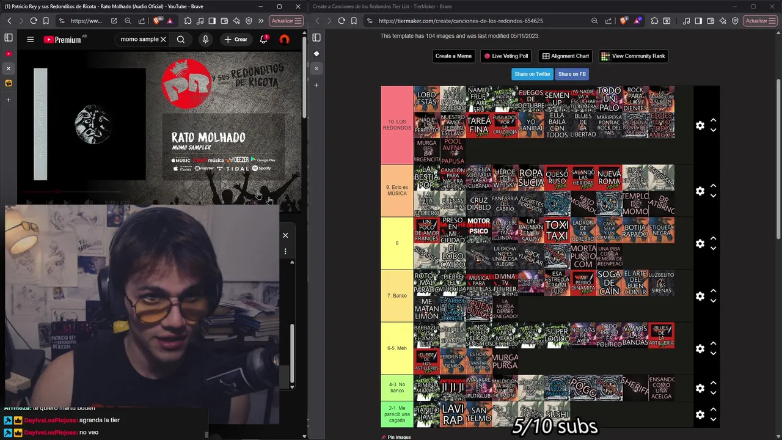The width and height of the screenshot is (782, 440).
Task: Open settings gear for tier '8'
Action: [700, 243]
